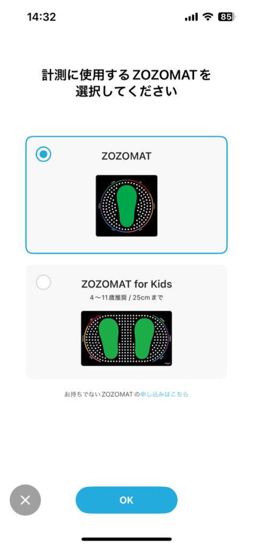253x546 pixels.
Task: Tap the gray X cancel button
Action: pyautogui.click(x=25, y=500)
